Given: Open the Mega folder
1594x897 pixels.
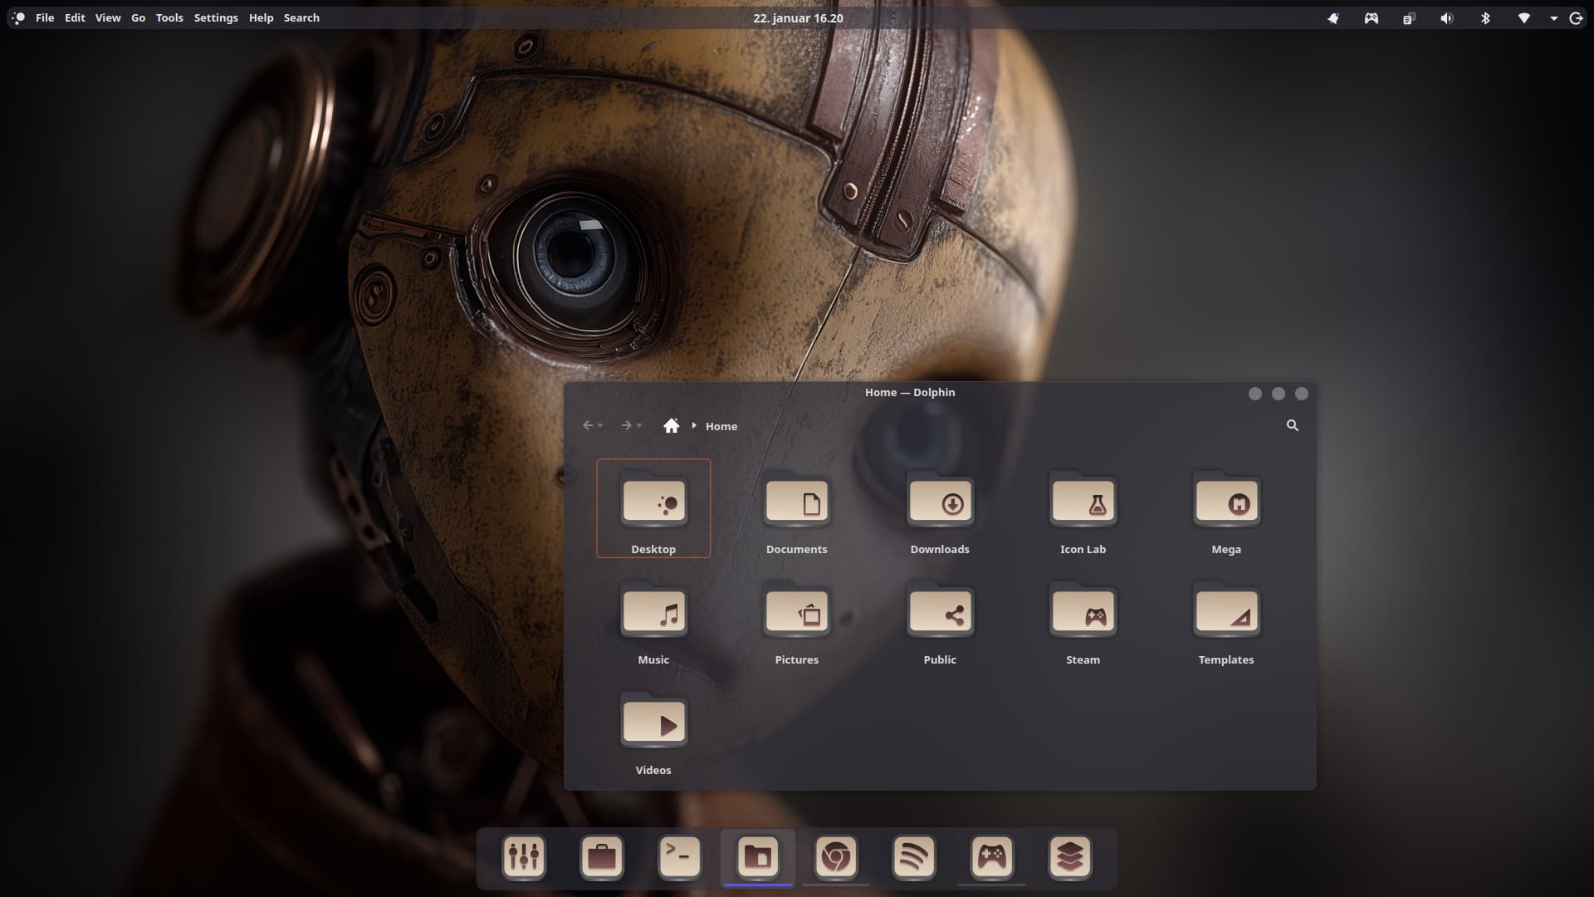Looking at the screenshot, I should click(x=1226, y=503).
